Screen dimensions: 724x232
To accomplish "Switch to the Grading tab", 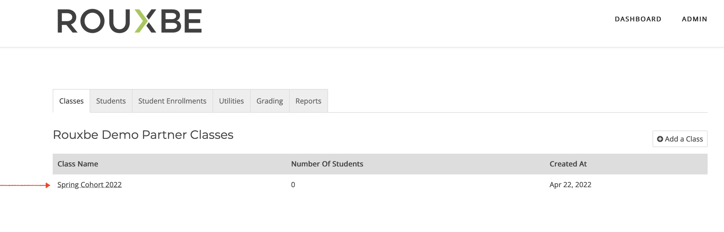I will click(270, 101).
